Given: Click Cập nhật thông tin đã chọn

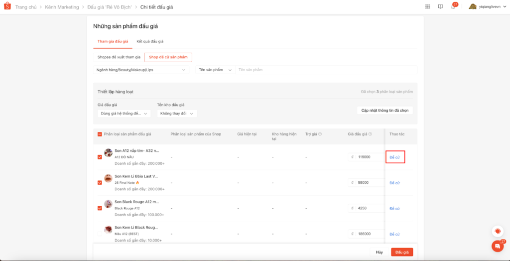Looking at the screenshot, I should tap(384, 110).
